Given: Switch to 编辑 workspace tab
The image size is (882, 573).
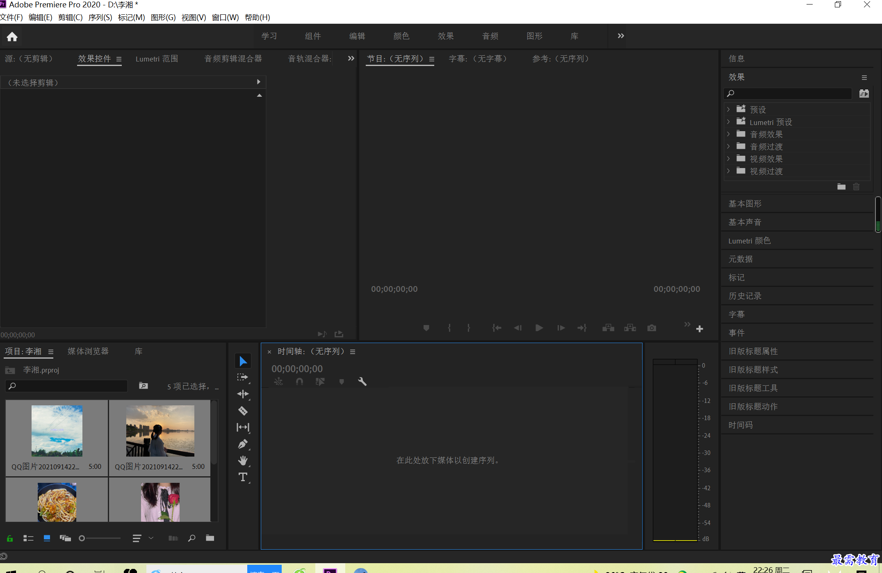Looking at the screenshot, I should tap(357, 36).
